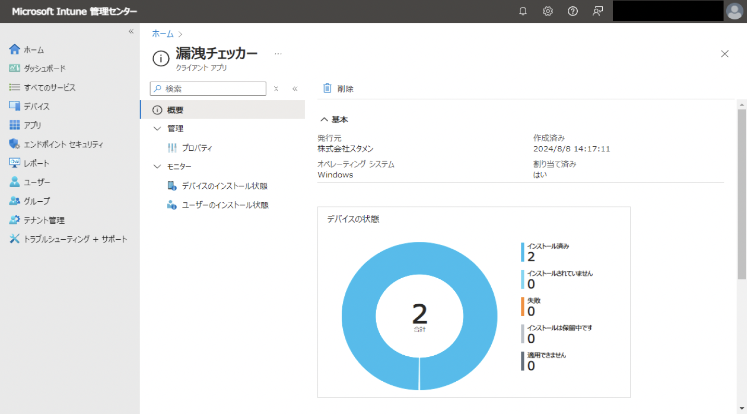The width and height of the screenshot is (747, 414).
Task: Click the トラブルシューティング tools icon
Action: tap(15, 239)
